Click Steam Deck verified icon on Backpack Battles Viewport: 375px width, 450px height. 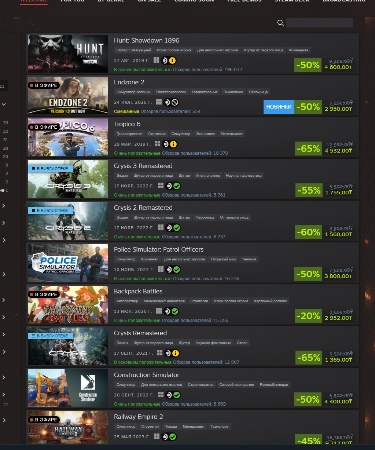coord(175,311)
